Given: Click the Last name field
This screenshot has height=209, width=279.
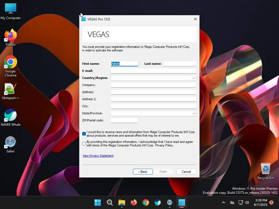Looking at the screenshot, I should [x=180, y=64].
